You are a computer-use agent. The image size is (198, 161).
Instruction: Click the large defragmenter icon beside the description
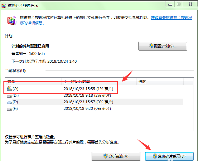point(12,21)
